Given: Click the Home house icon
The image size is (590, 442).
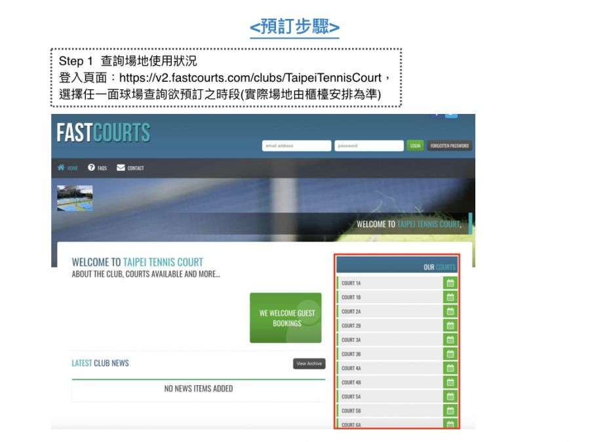Looking at the screenshot, I should 61,167.
